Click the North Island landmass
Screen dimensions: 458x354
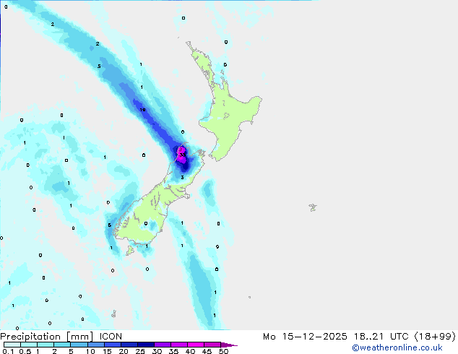230,117
